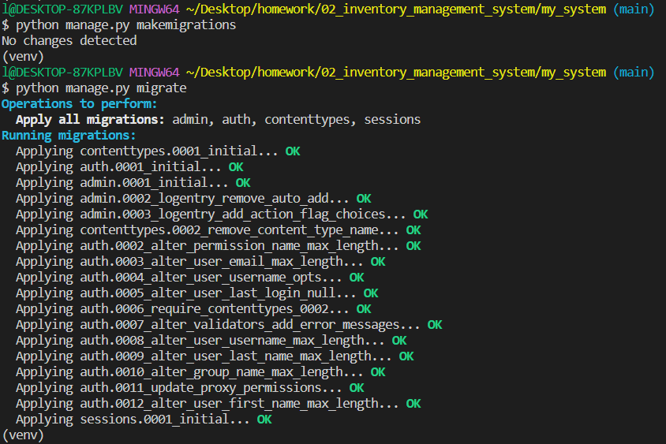Click 'Applying admin.0001_initial...' line
Image resolution: width=666 pixels, height=444 pixels.
[133, 182]
